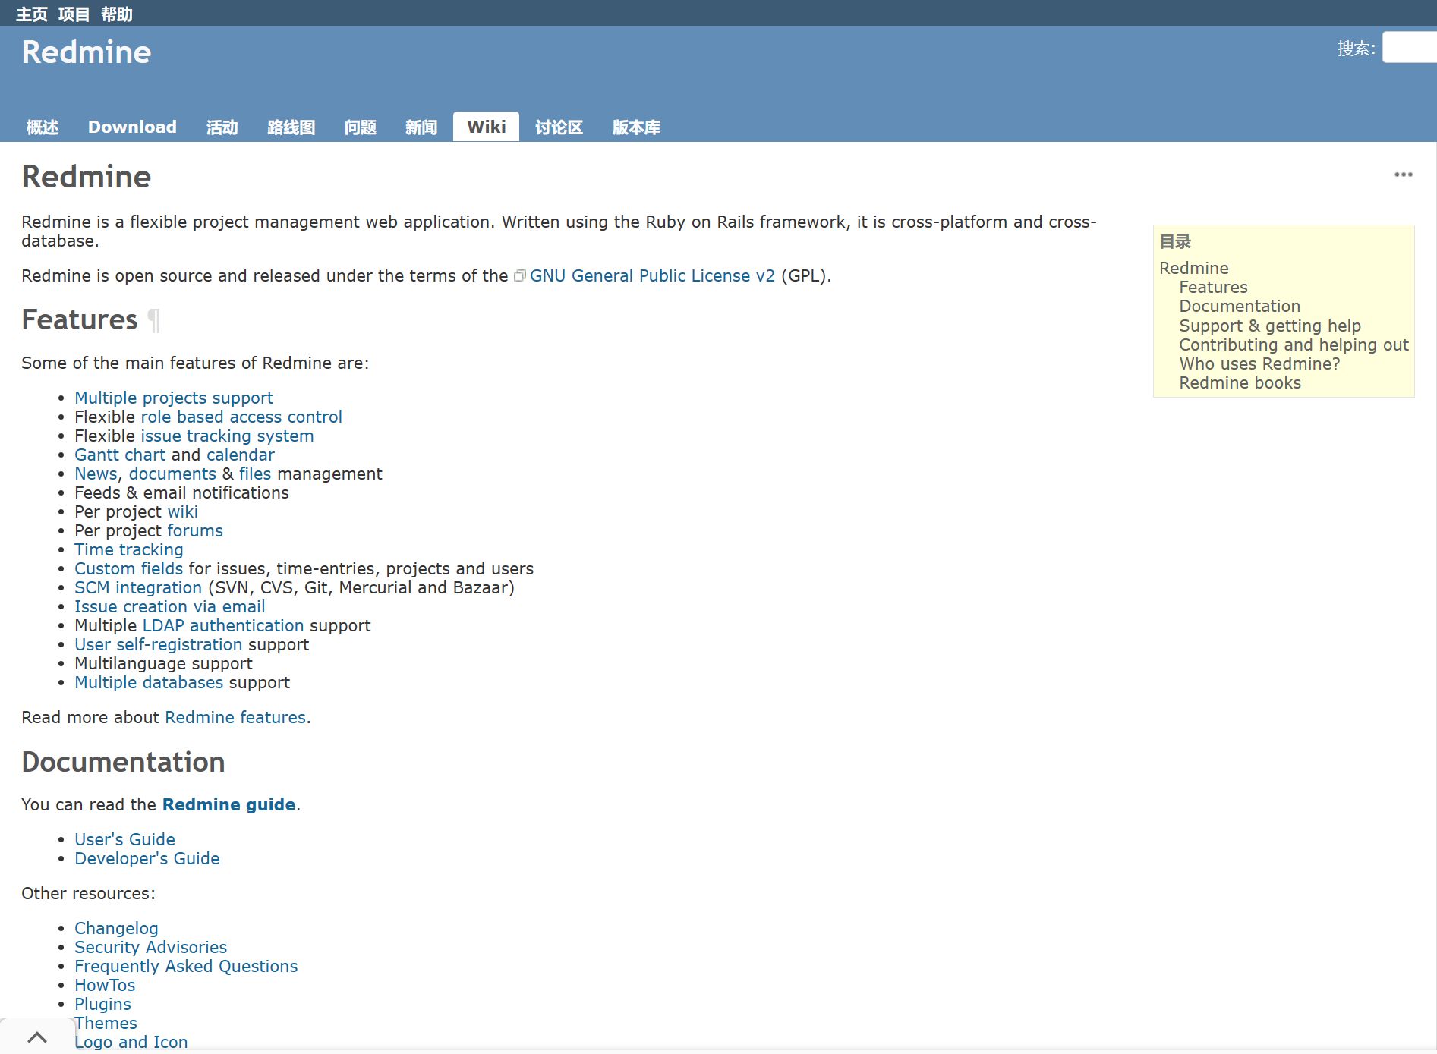Open the Redmine features link

235,717
